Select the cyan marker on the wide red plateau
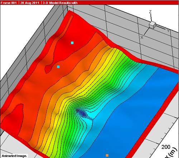Image resolution: width=179 pixels, height=158 pixels. pos(72,43)
